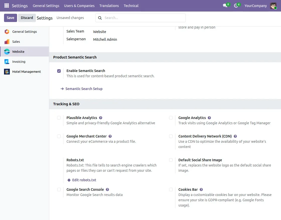The image size is (281, 220).
Task: Click the Sales sidebar icon
Action: click(x=7, y=41)
